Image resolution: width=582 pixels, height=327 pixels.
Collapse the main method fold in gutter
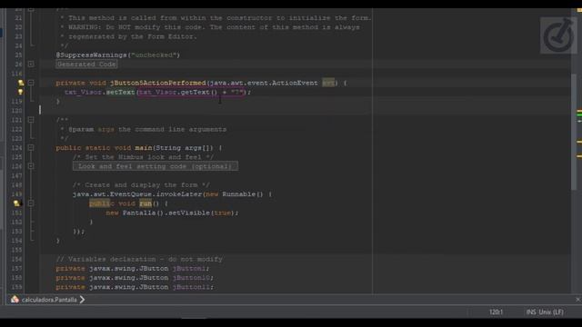31,147
